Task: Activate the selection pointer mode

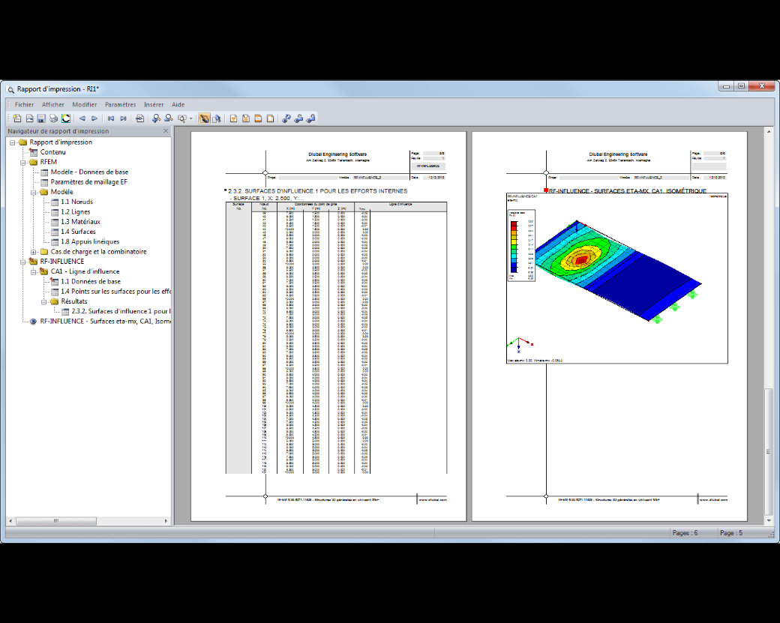Action: [217, 118]
